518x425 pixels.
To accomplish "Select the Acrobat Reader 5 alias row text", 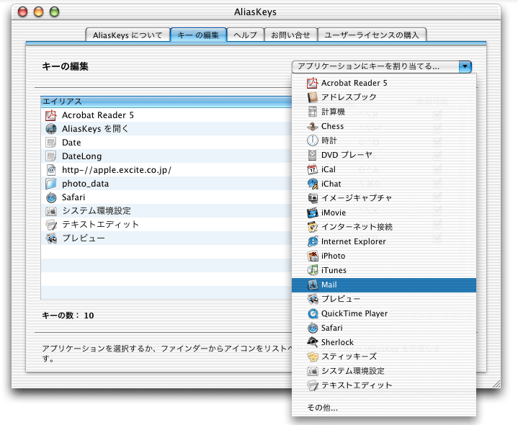I will (98, 115).
